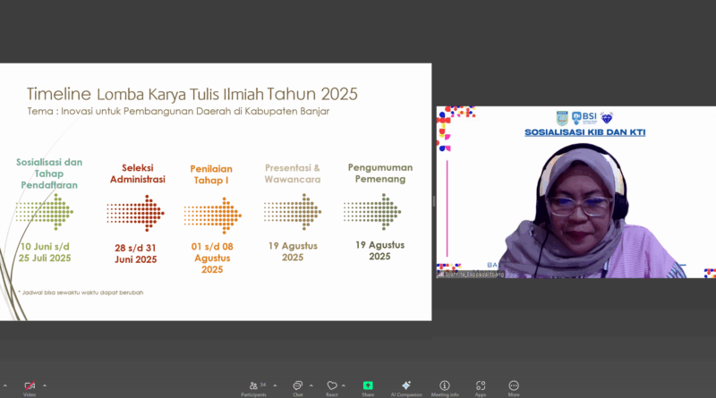
Task: Show Meeting info
Action: pos(445,385)
